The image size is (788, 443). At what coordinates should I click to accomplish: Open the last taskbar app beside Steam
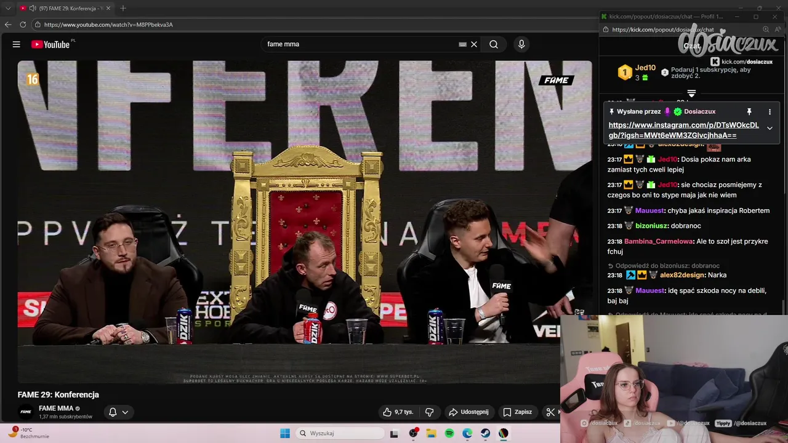coord(504,433)
